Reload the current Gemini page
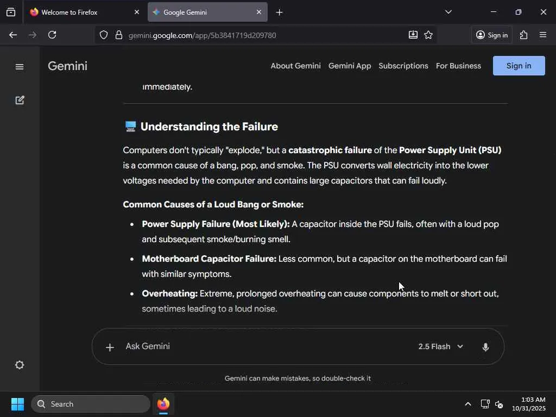 (x=52, y=35)
